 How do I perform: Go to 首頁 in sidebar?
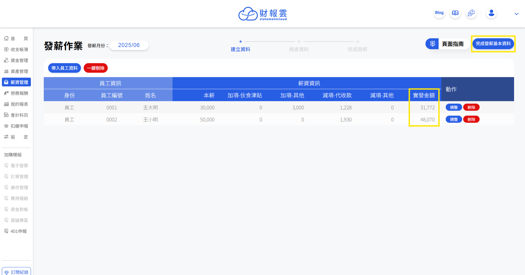pyautogui.click(x=16, y=39)
